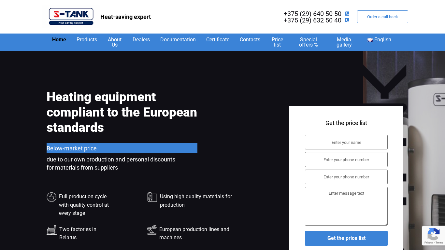This screenshot has width=445, height=250.
Task: Click the UK flag language icon
Action: 370,40
